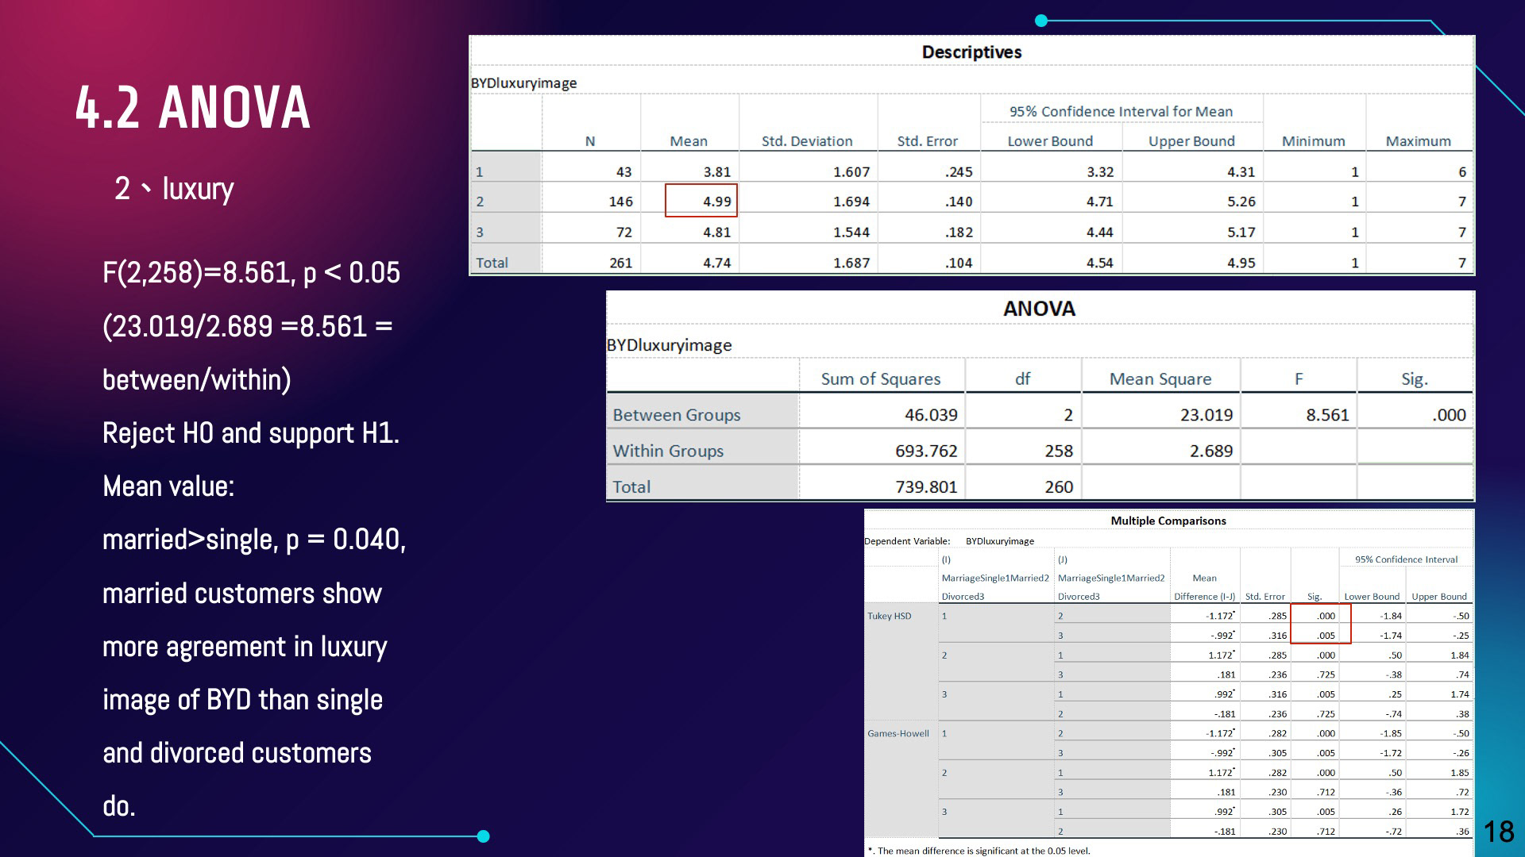The image size is (1525, 857).
Task: Click the Std. Deviation column header
Action: point(806,141)
